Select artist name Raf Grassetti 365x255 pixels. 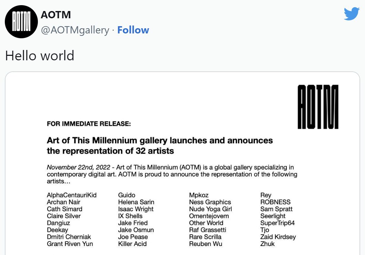click(x=208, y=230)
